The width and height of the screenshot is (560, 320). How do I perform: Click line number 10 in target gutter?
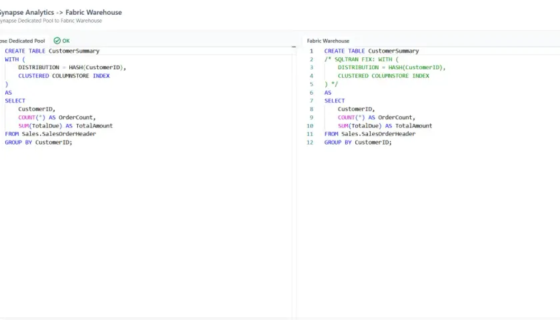click(x=309, y=126)
